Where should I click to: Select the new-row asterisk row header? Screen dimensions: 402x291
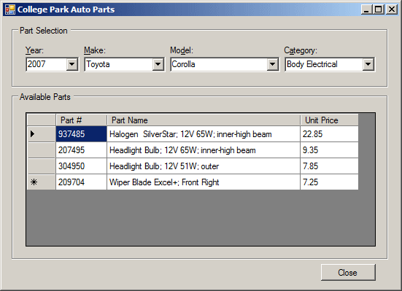[42, 182]
